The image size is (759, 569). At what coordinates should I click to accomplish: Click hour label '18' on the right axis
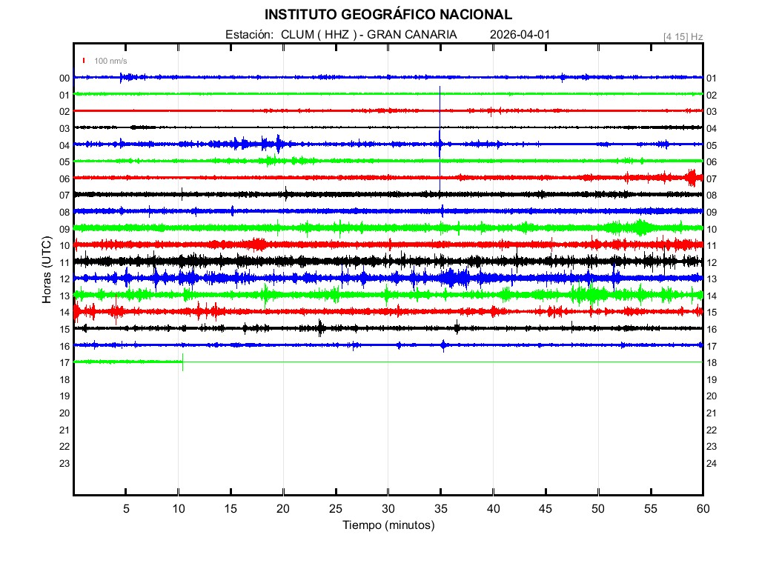coord(712,363)
